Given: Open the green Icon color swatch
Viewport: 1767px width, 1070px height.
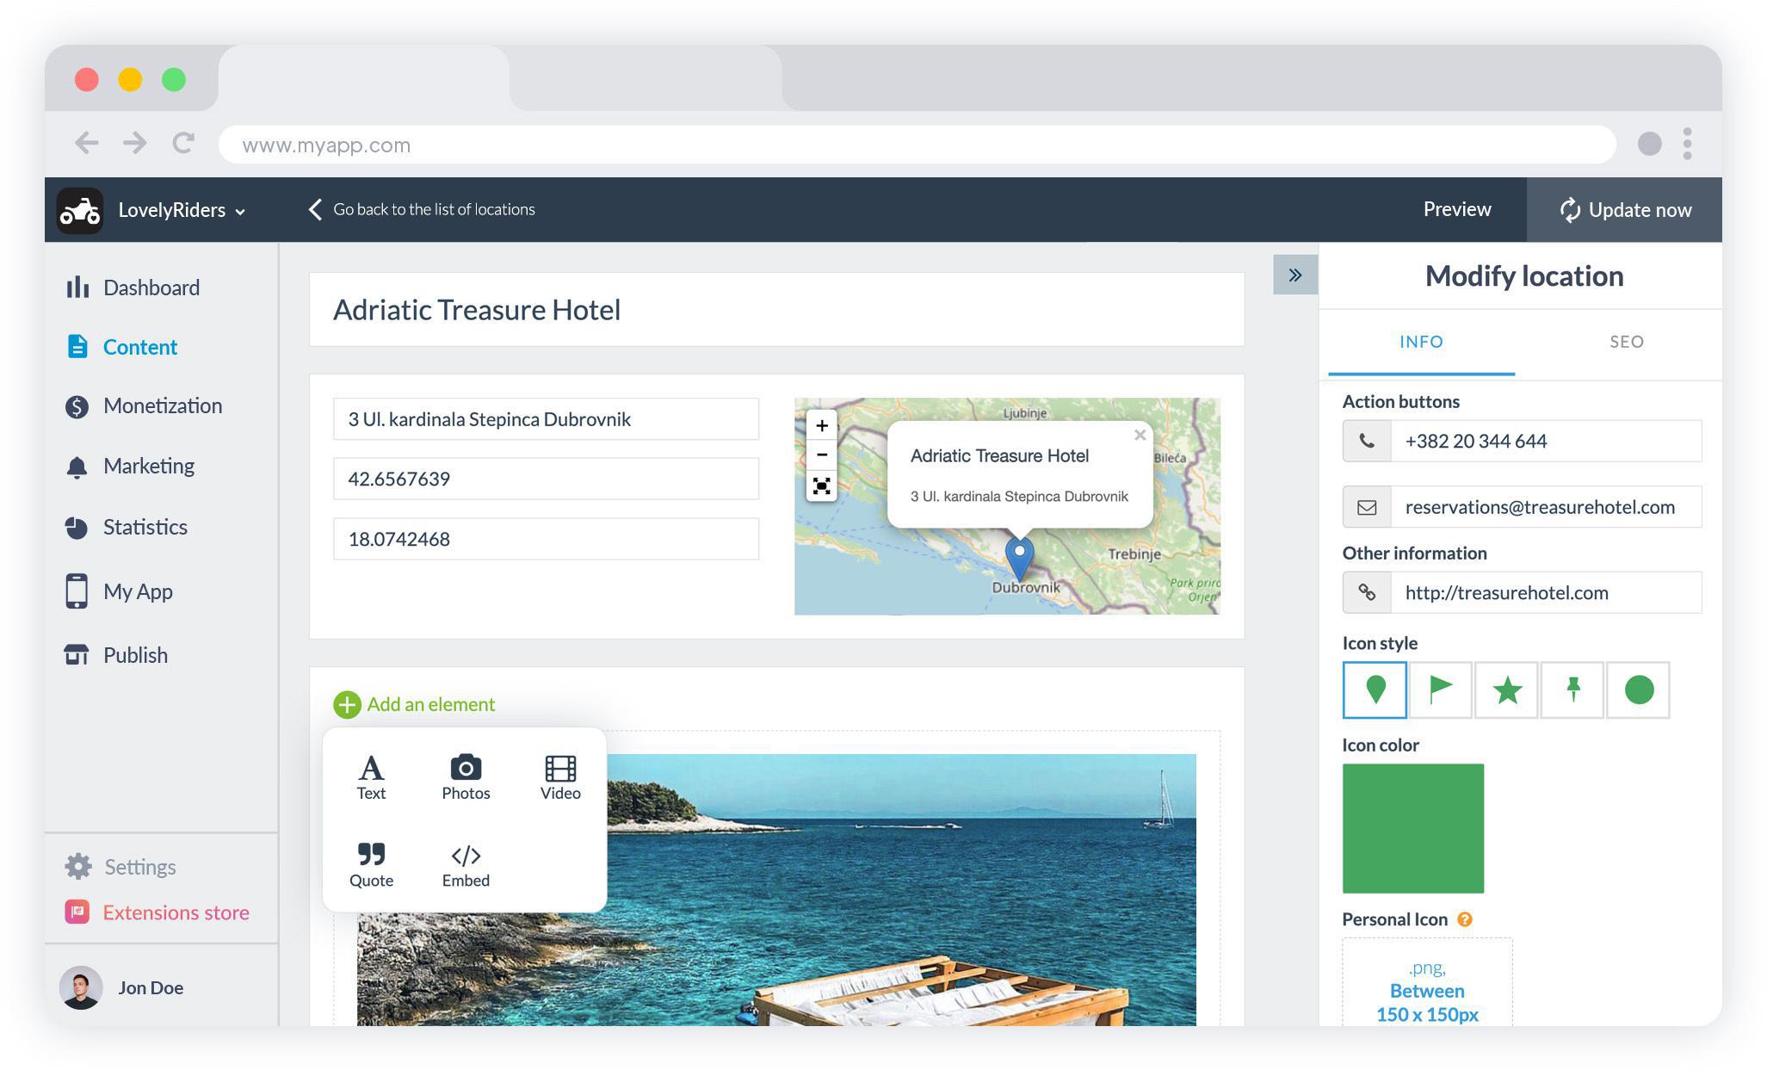Looking at the screenshot, I should coord(1412,828).
